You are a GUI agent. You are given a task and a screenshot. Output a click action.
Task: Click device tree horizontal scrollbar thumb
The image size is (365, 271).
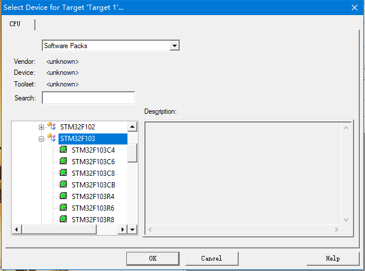[59, 229]
